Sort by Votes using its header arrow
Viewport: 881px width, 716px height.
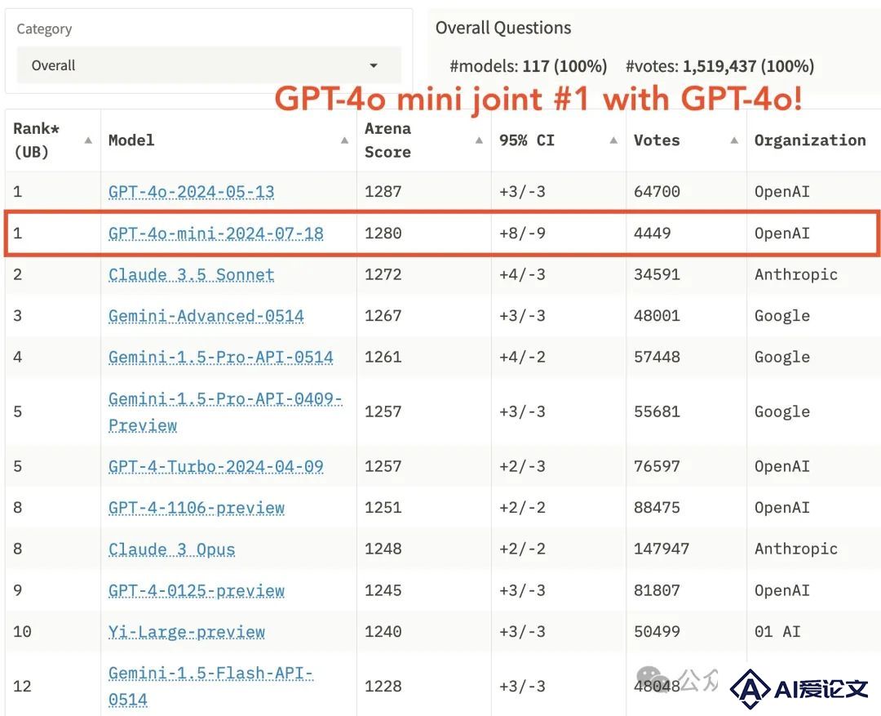(734, 140)
